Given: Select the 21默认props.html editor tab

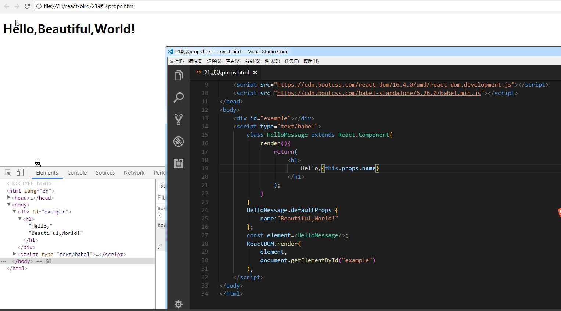Looking at the screenshot, I should [x=226, y=73].
